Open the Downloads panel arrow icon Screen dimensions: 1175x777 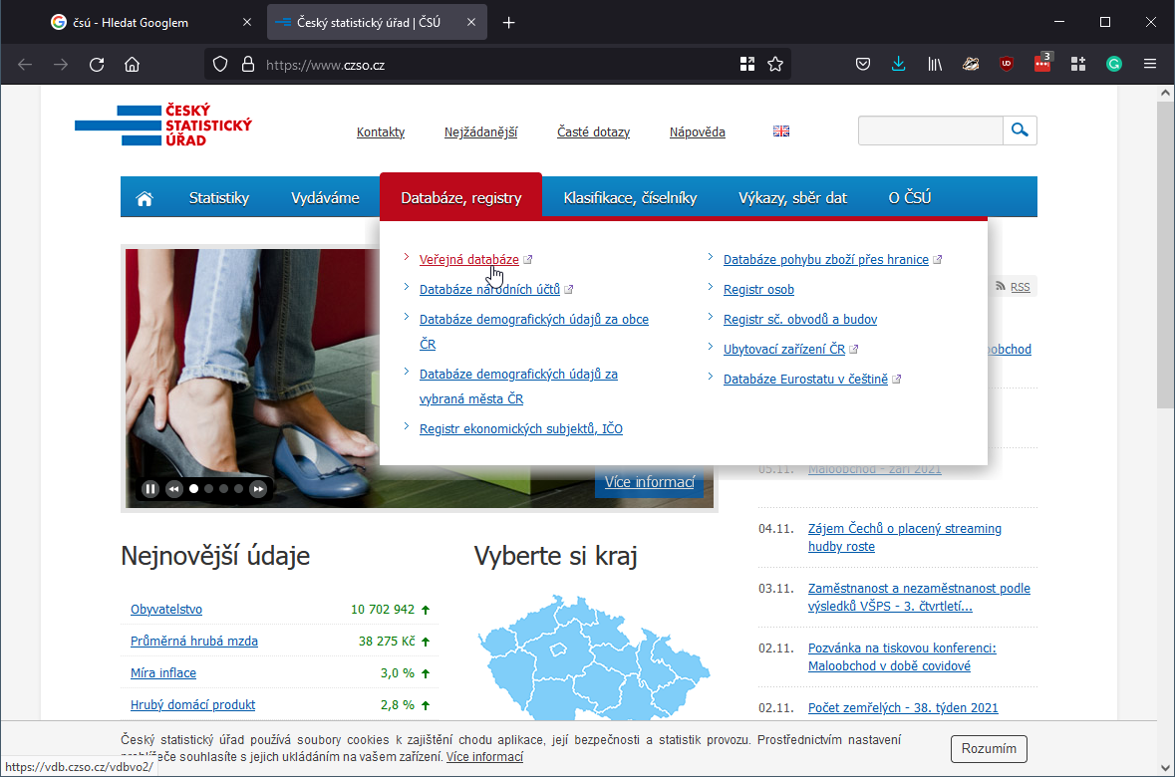click(x=898, y=63)
